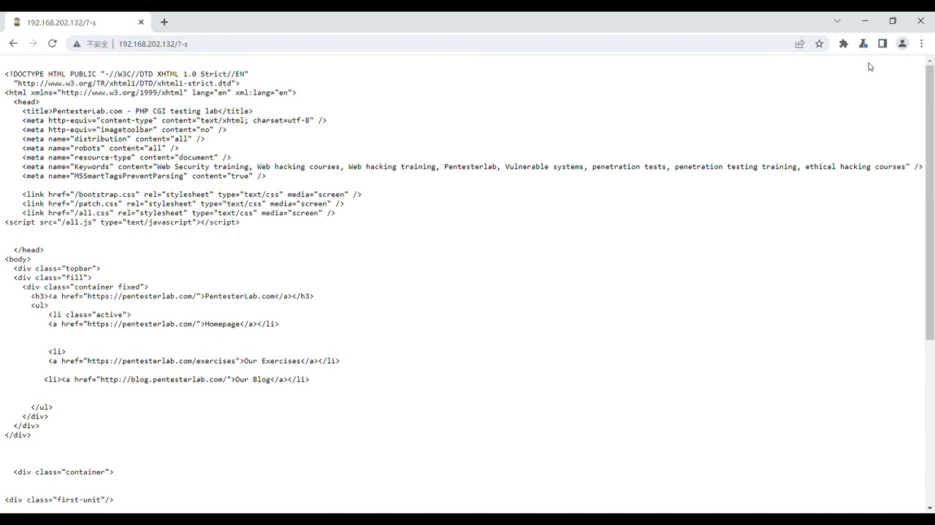935x525 pixels.
Task: Click the robots meta tag line
Action: [100, 149]
